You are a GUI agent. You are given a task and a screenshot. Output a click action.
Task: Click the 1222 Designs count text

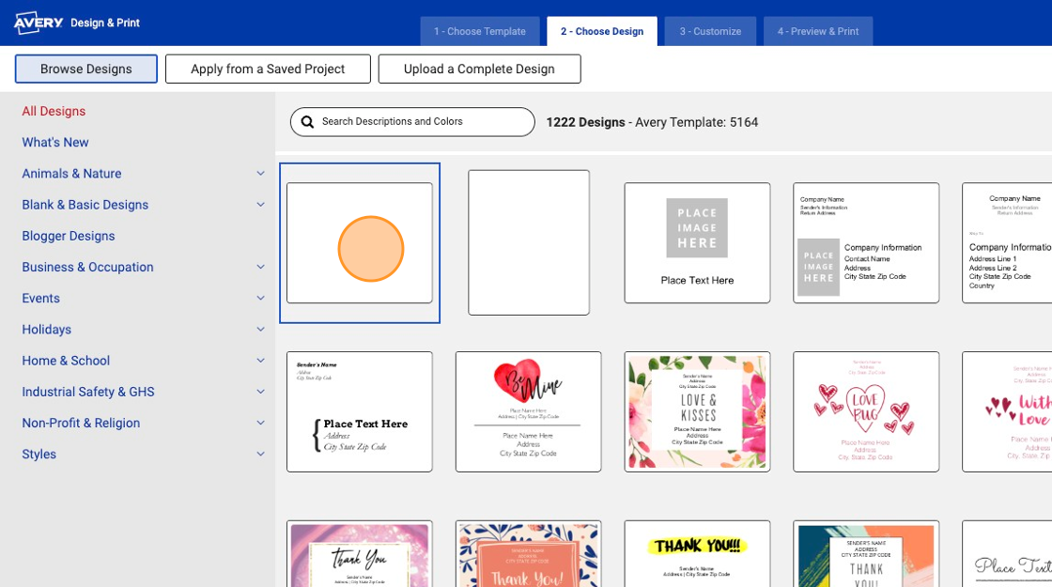pos(586,122)
